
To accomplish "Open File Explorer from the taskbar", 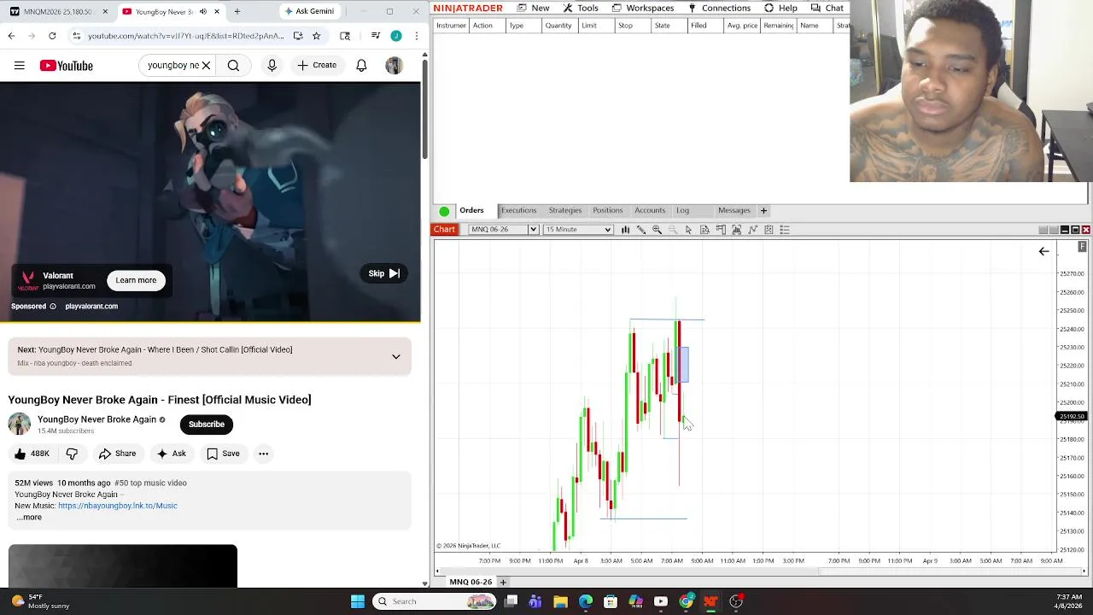I will coord(561,601).
